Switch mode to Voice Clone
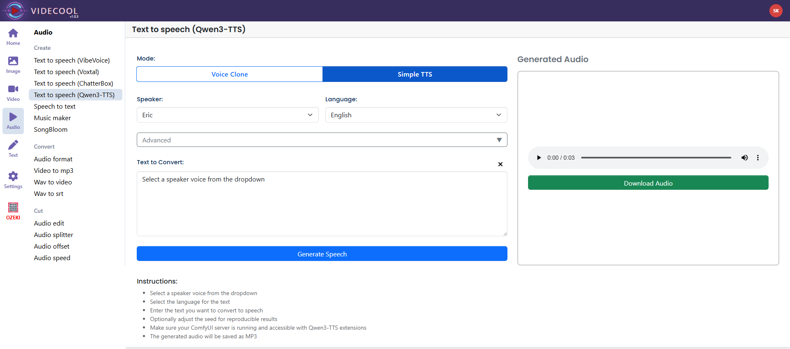The width and height of the screenshot is (790, 349). click(x=229, y=74)
